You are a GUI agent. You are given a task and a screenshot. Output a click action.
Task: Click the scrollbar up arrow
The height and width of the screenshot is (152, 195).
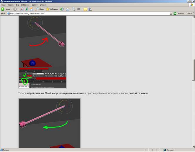coord(193,17)
